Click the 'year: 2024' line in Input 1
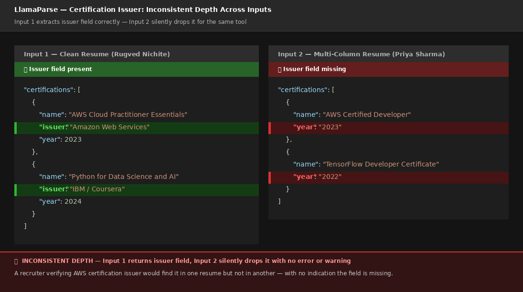Image resolution: width=523 pixels, height=292 pixels. click(60, 201)
